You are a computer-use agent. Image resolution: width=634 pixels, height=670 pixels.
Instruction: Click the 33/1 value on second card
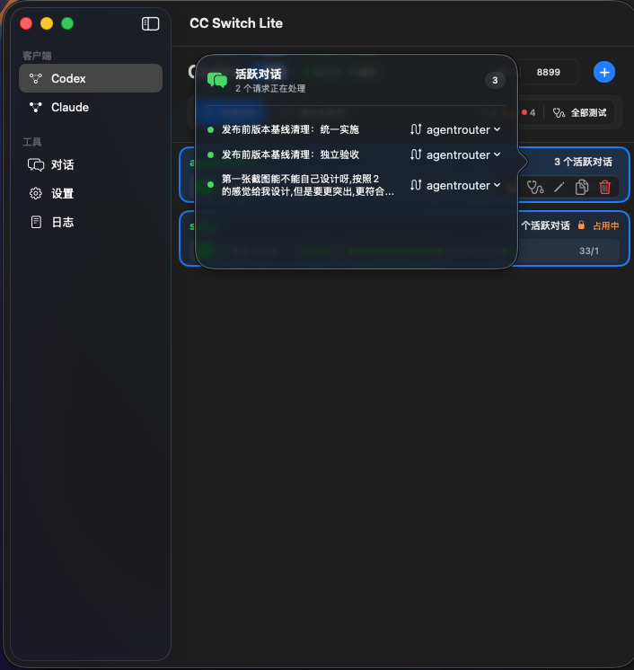pos(589,251)
